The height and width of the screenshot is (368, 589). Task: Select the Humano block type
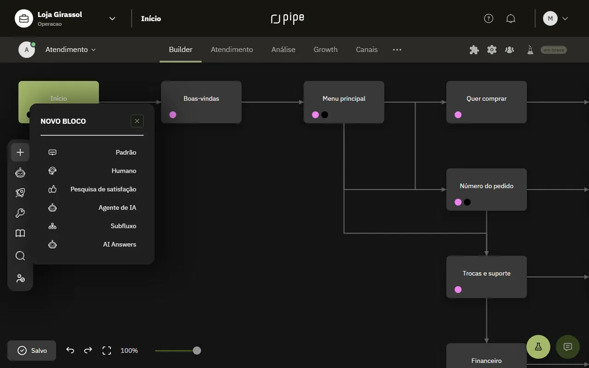(x=92, y=171)
